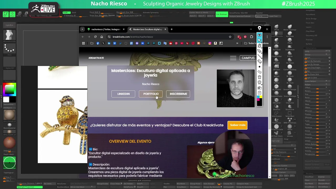The height and width of the screenshot is (189, 336).
Task: Toggle Zsub sculpting mode
Action: point(74,13)
